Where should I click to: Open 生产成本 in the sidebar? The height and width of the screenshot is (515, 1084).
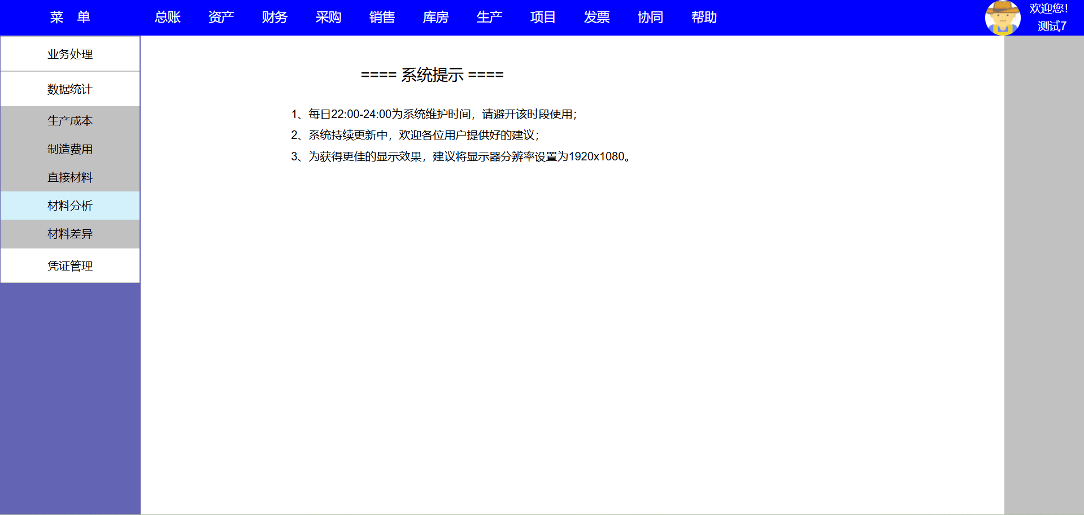[70, 121]
